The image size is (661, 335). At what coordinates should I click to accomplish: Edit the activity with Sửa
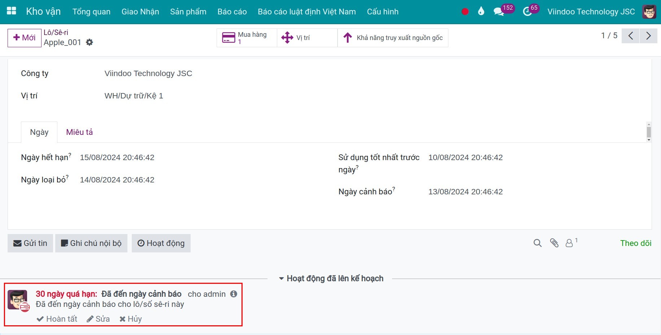[x=98, y=319]
